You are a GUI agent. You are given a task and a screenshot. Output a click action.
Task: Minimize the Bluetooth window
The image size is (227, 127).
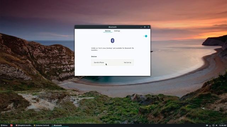[141, 27]
